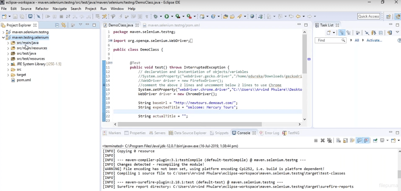
Task: Open the Java perspective button
Action: pyautogui.click(x=398, y=16)
